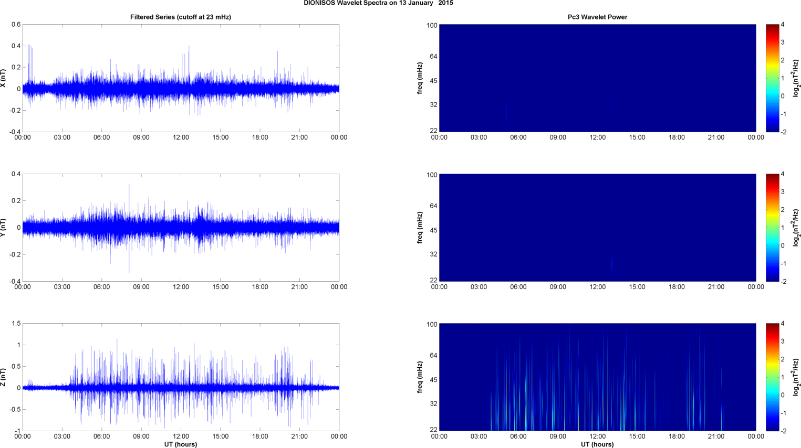The image size is (801, 448).
Task: Click the '0.6' tick on the X (nT) axis
Action: [x=16, y=25]
